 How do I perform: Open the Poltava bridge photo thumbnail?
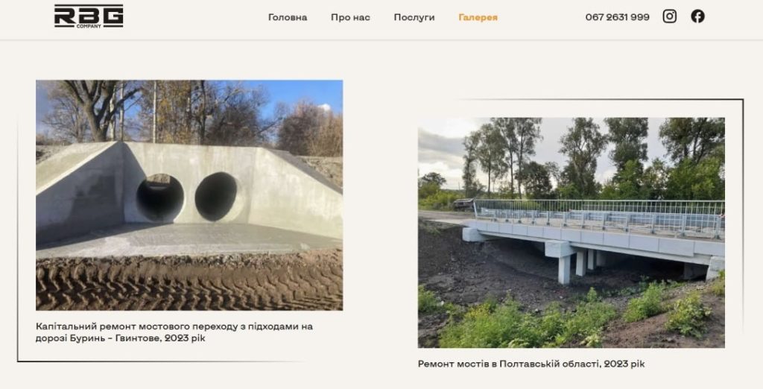click(572, 233)
